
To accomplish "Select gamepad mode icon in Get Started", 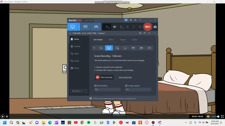I will 141,48.
